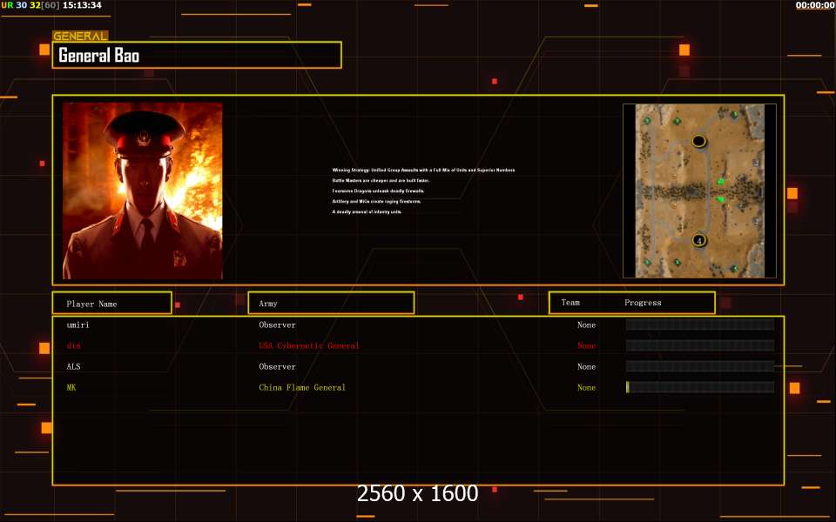Click the 'Artillery and MiGs' firestorms line
The height and width of the screenshot is (522, 836).
376,201
